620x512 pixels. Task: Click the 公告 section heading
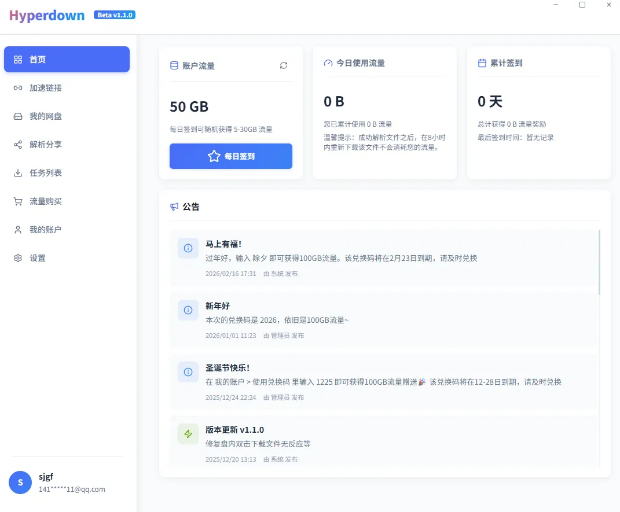coord(191,207)
